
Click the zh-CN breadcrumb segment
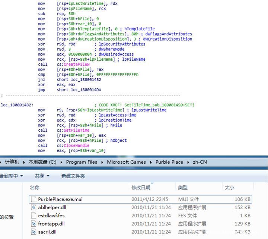(200, 162)
